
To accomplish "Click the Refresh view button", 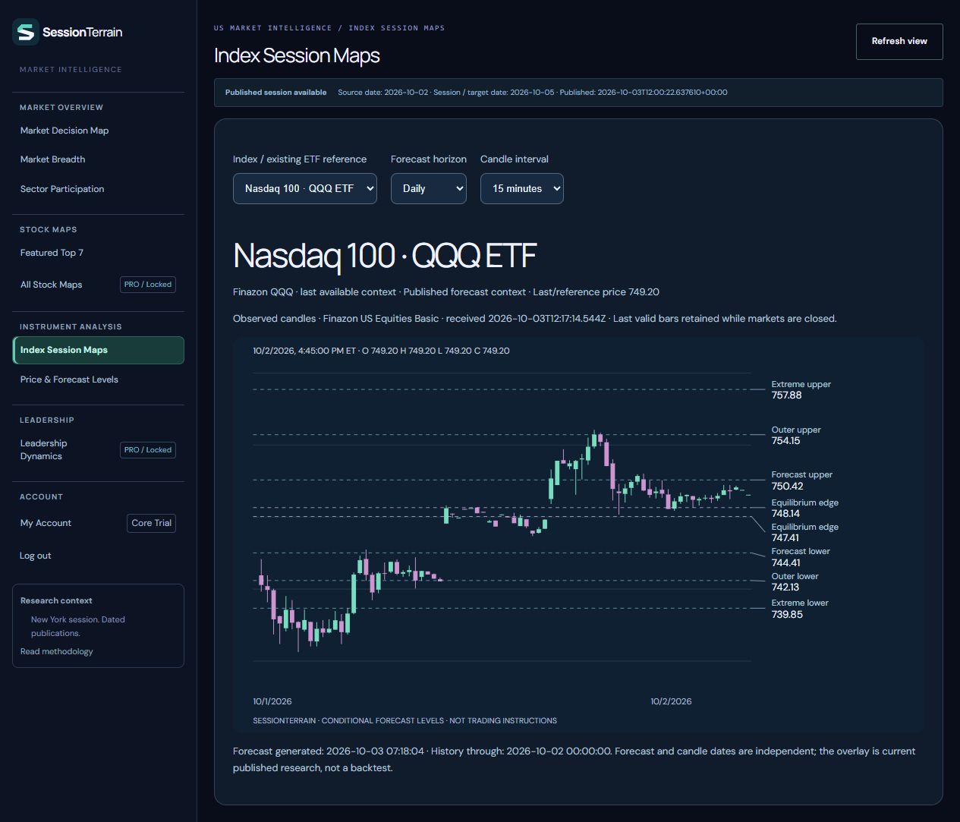I will [899, 41].
